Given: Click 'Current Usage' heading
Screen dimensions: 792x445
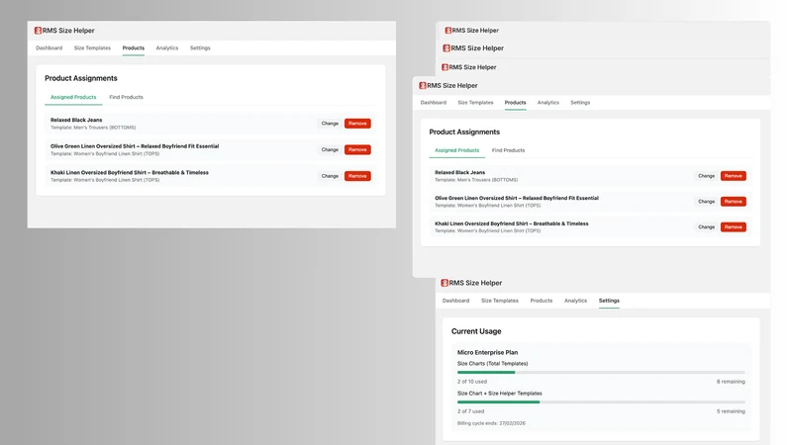Looking at the screenshot, I should [x=476, y=331].
